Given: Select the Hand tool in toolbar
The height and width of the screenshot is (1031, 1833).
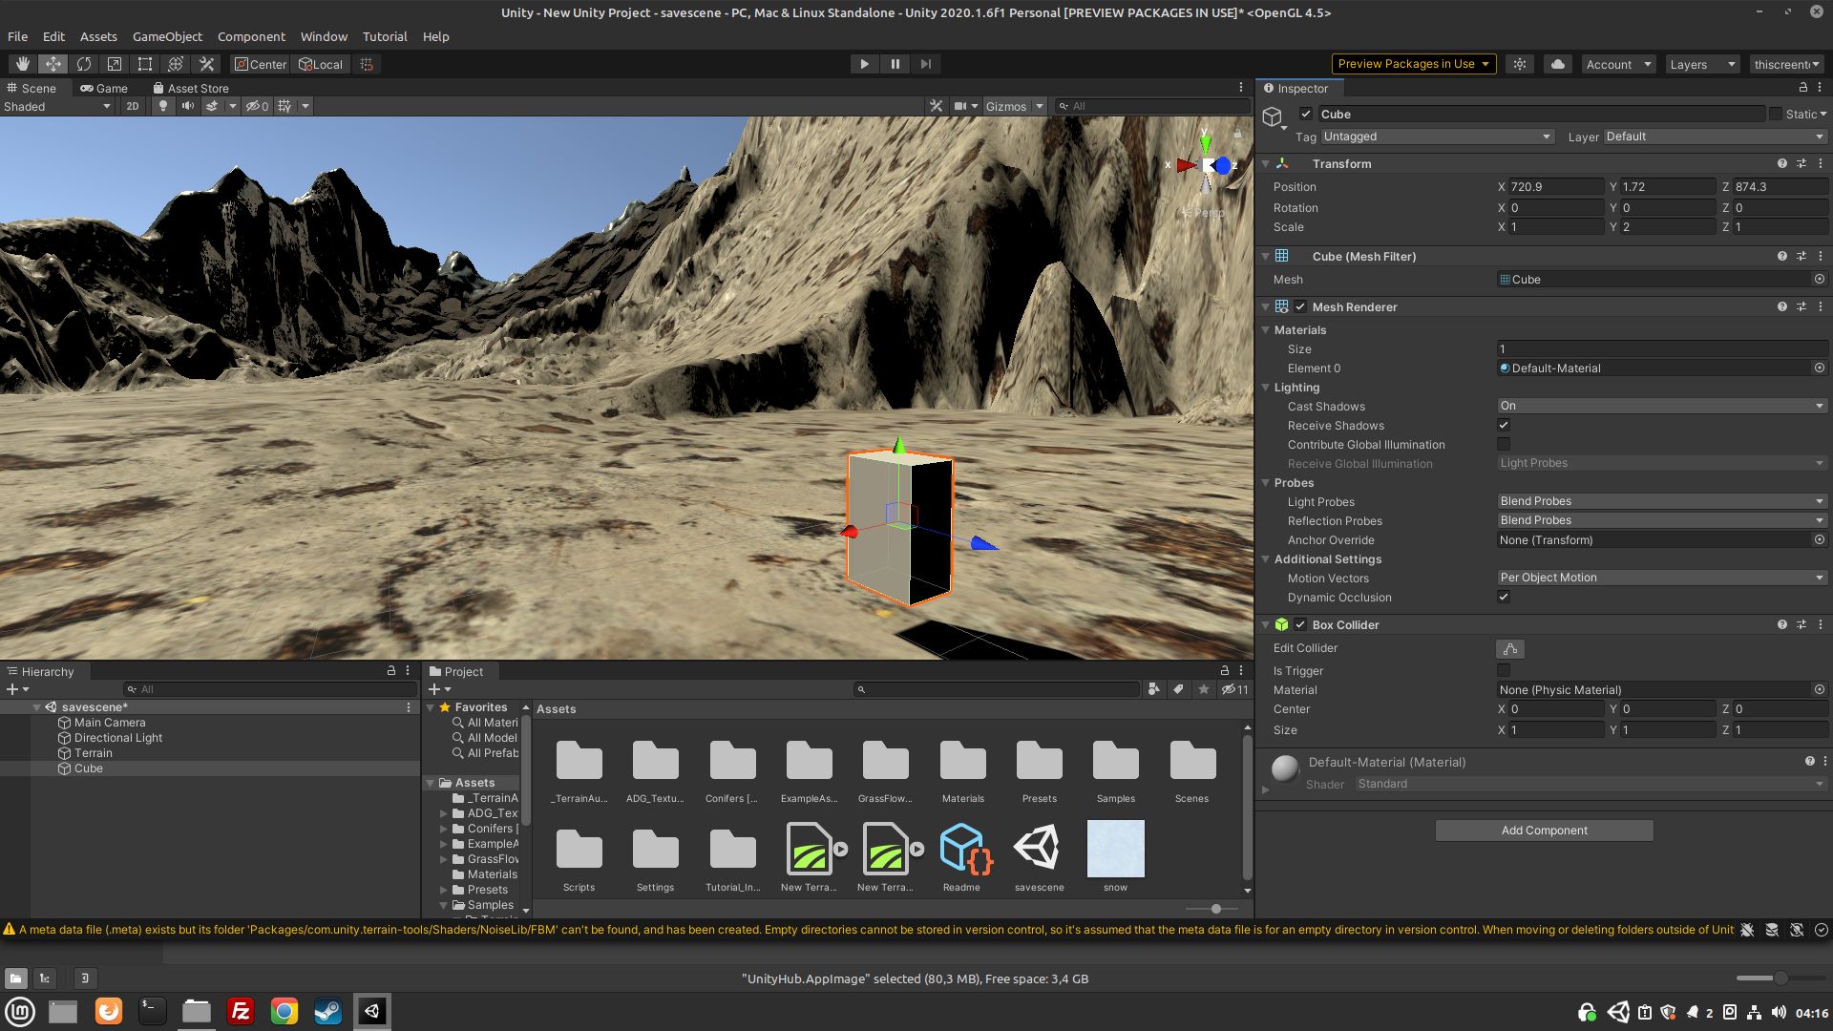Looking at the screenshot, I should 23,64.
